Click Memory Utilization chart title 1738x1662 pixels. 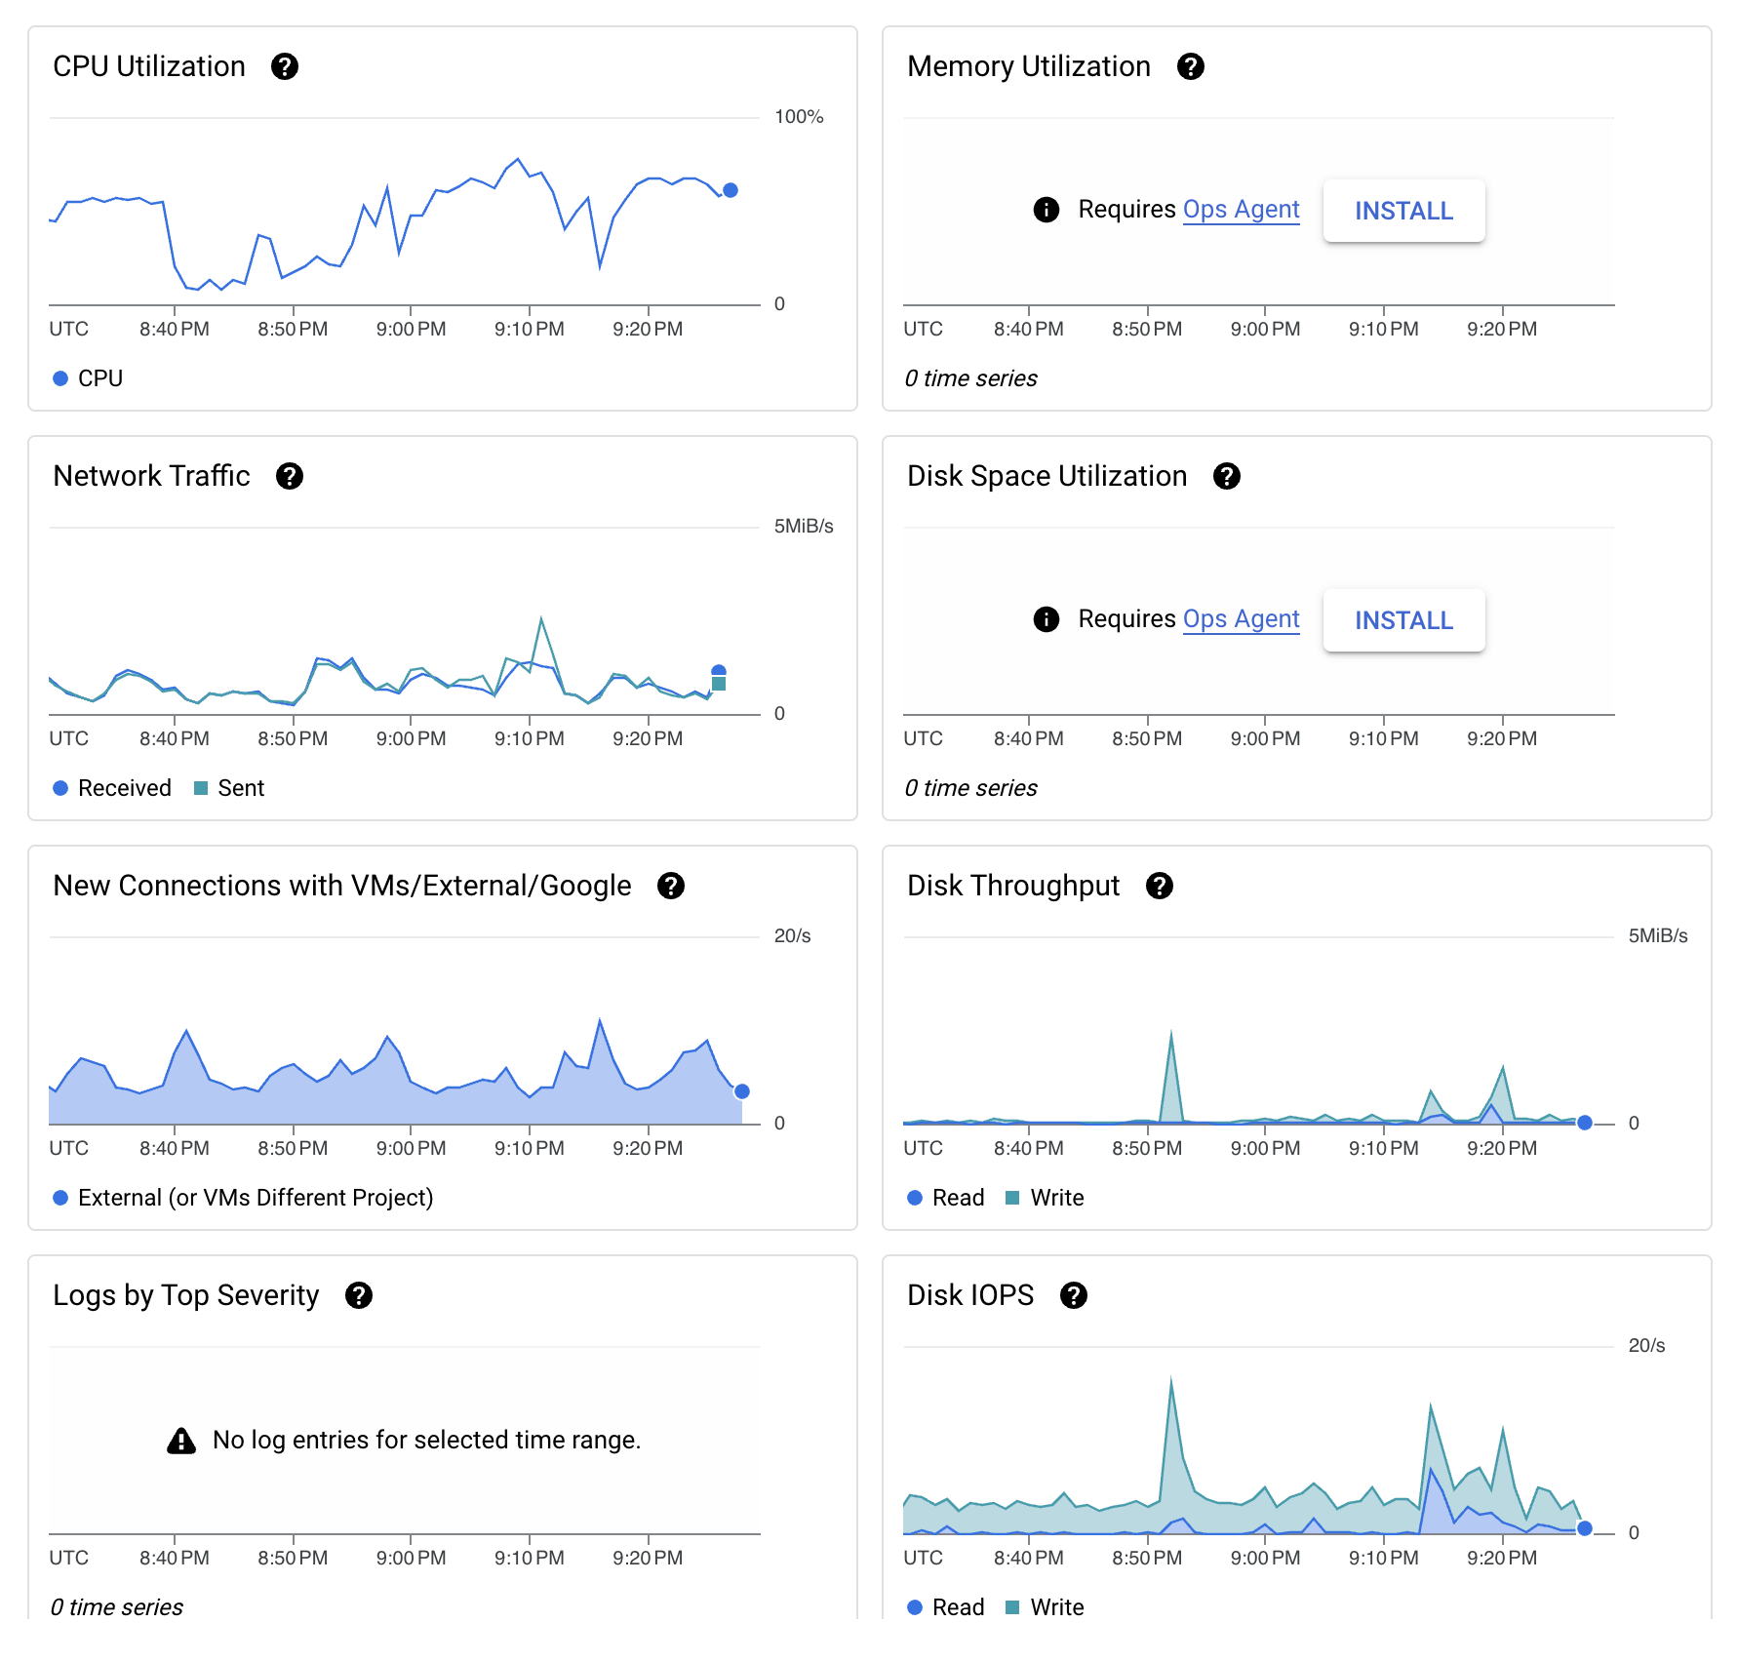1029,66
